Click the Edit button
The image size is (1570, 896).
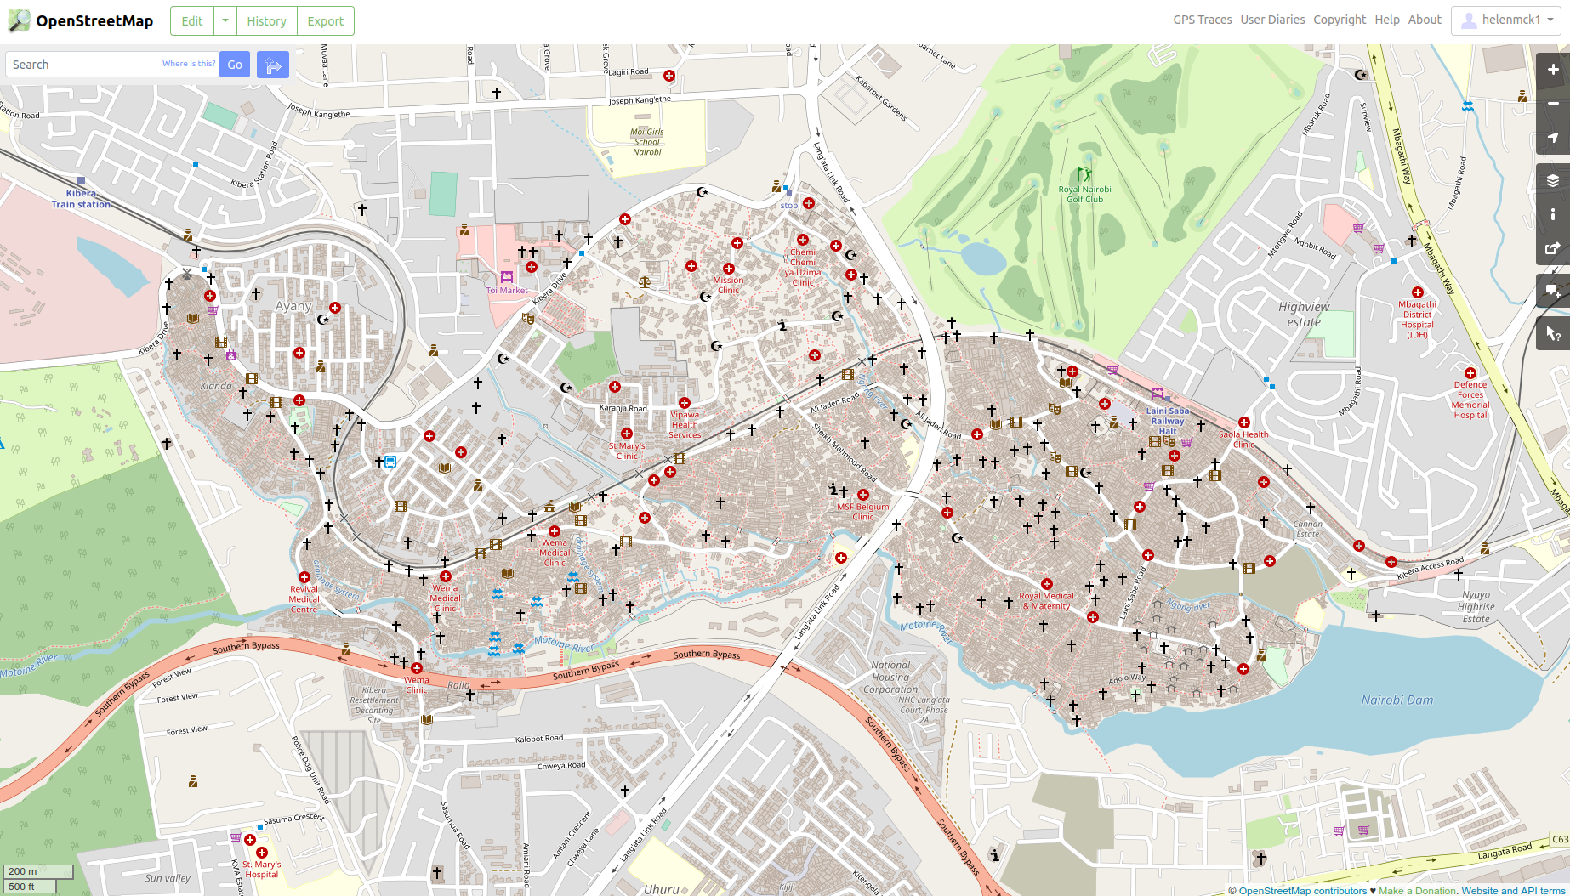tap(192, 20)
